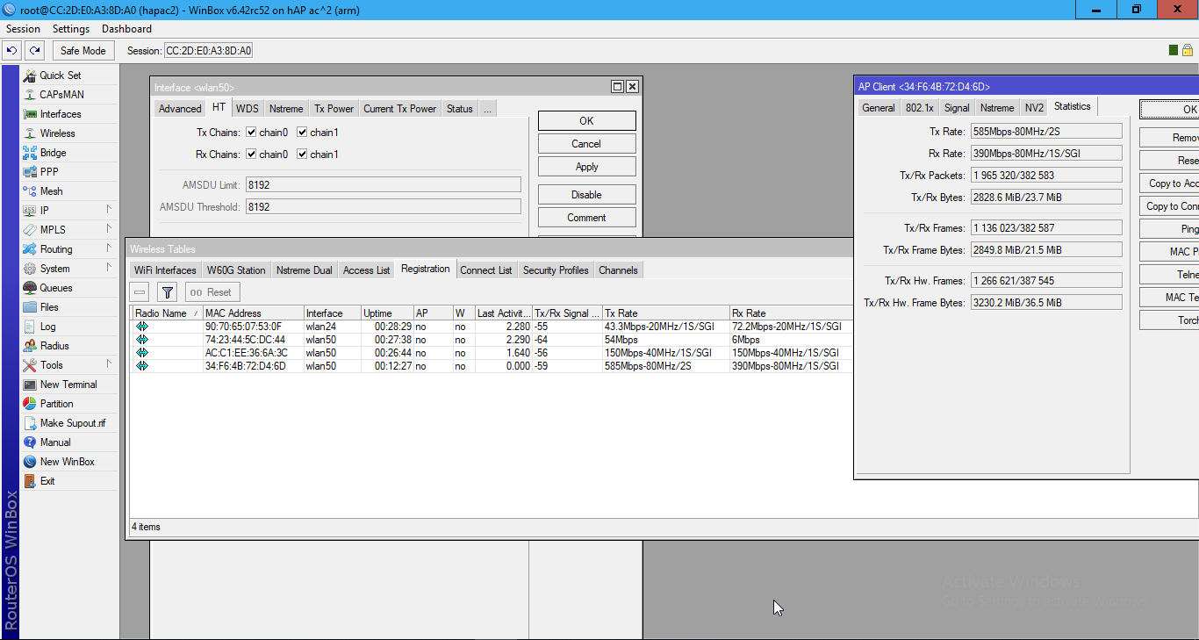
Task: Click the Tx Rate field in AP Client
Action: 1046,132
